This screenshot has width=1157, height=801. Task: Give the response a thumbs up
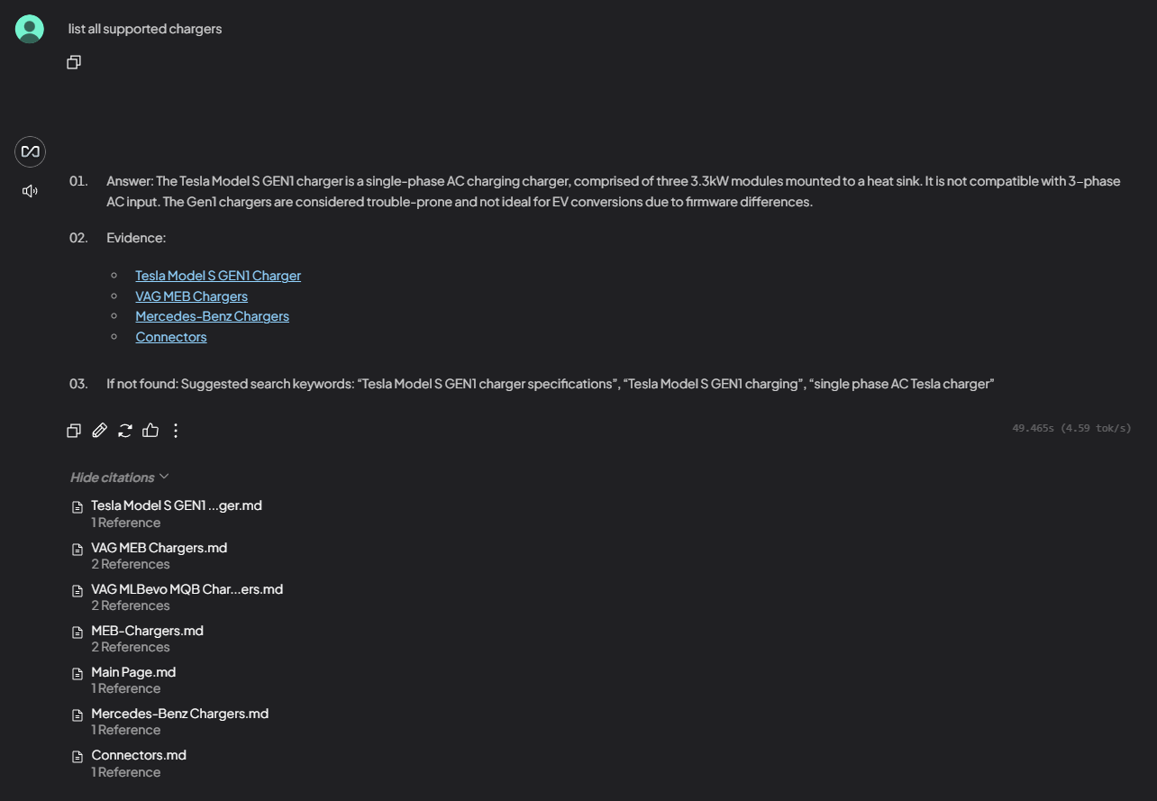(150, 431)
